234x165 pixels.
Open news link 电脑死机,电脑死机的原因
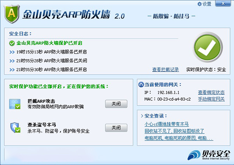[179, 138]
